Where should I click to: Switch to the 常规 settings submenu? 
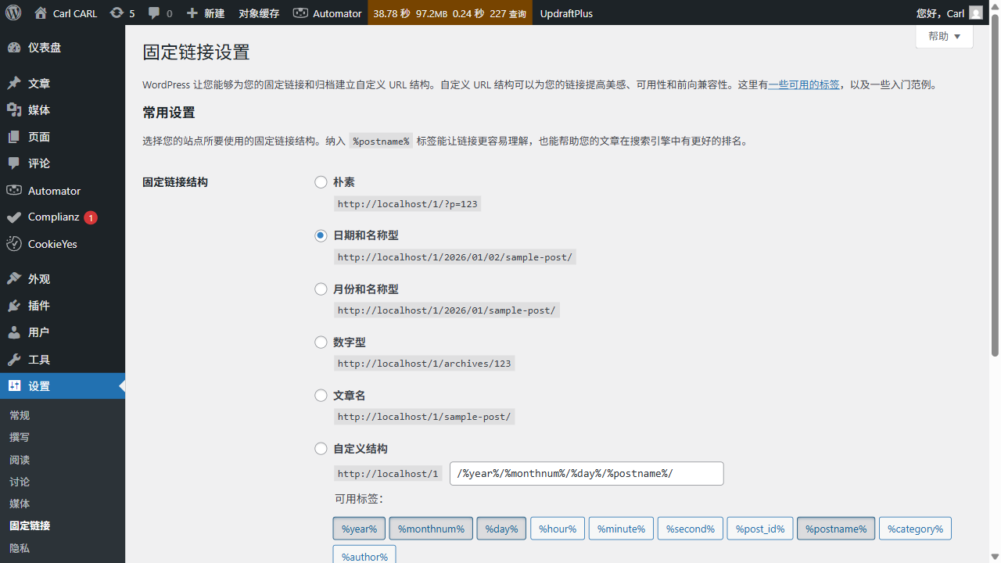coord(20,415)
